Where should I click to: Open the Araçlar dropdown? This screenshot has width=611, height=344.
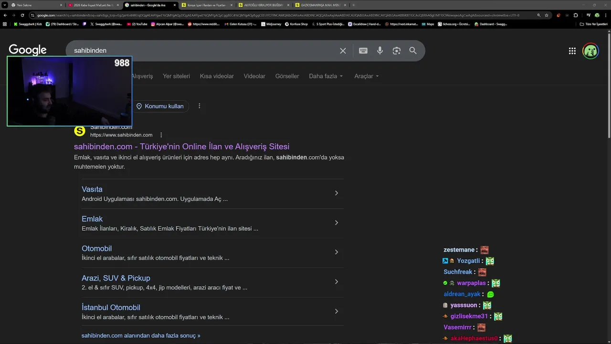(x=367, y=76)
